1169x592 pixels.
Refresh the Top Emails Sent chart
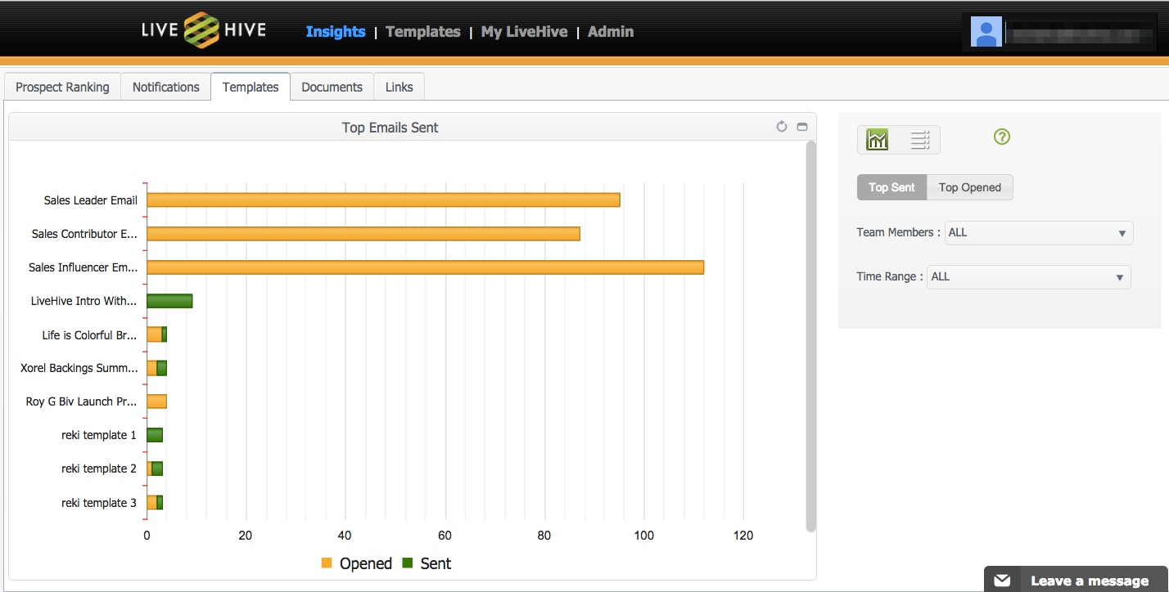(x=781, y=127)
